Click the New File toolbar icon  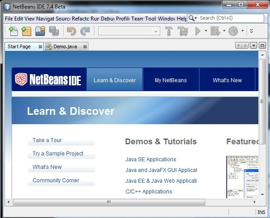click(x=13, y=31)
